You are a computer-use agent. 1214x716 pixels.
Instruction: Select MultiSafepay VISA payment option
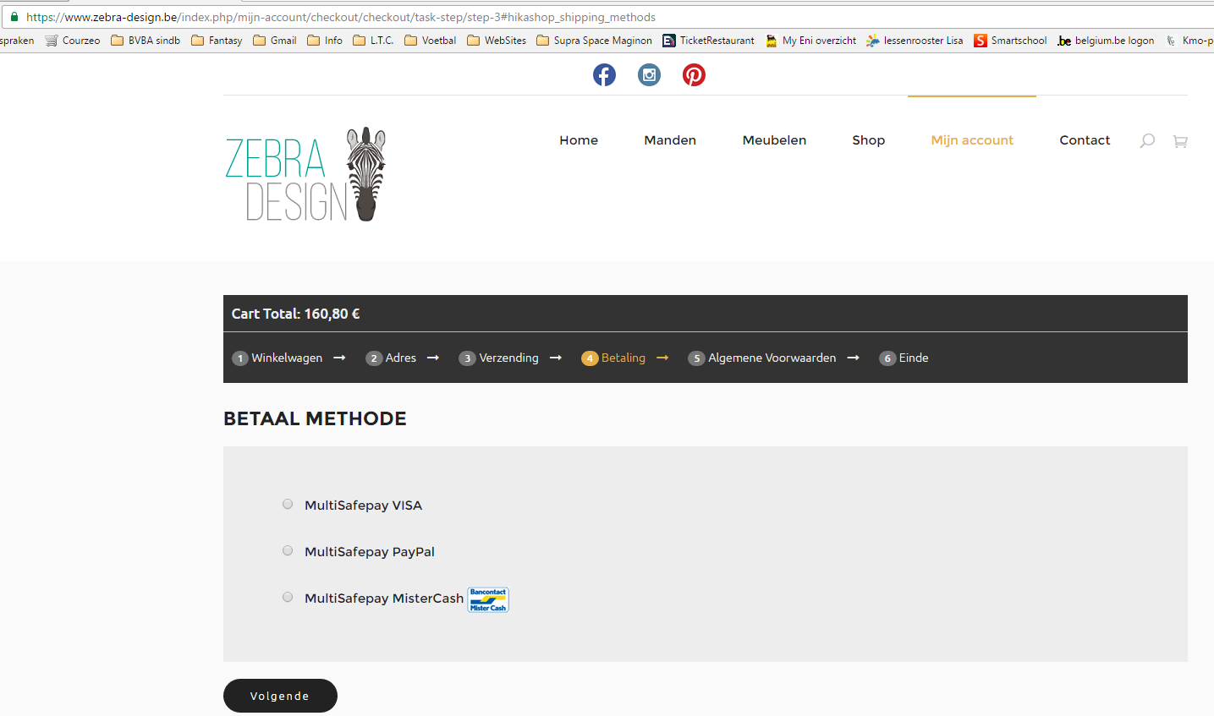(288, 505)
